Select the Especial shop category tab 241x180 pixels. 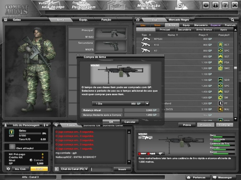(216, 25)
